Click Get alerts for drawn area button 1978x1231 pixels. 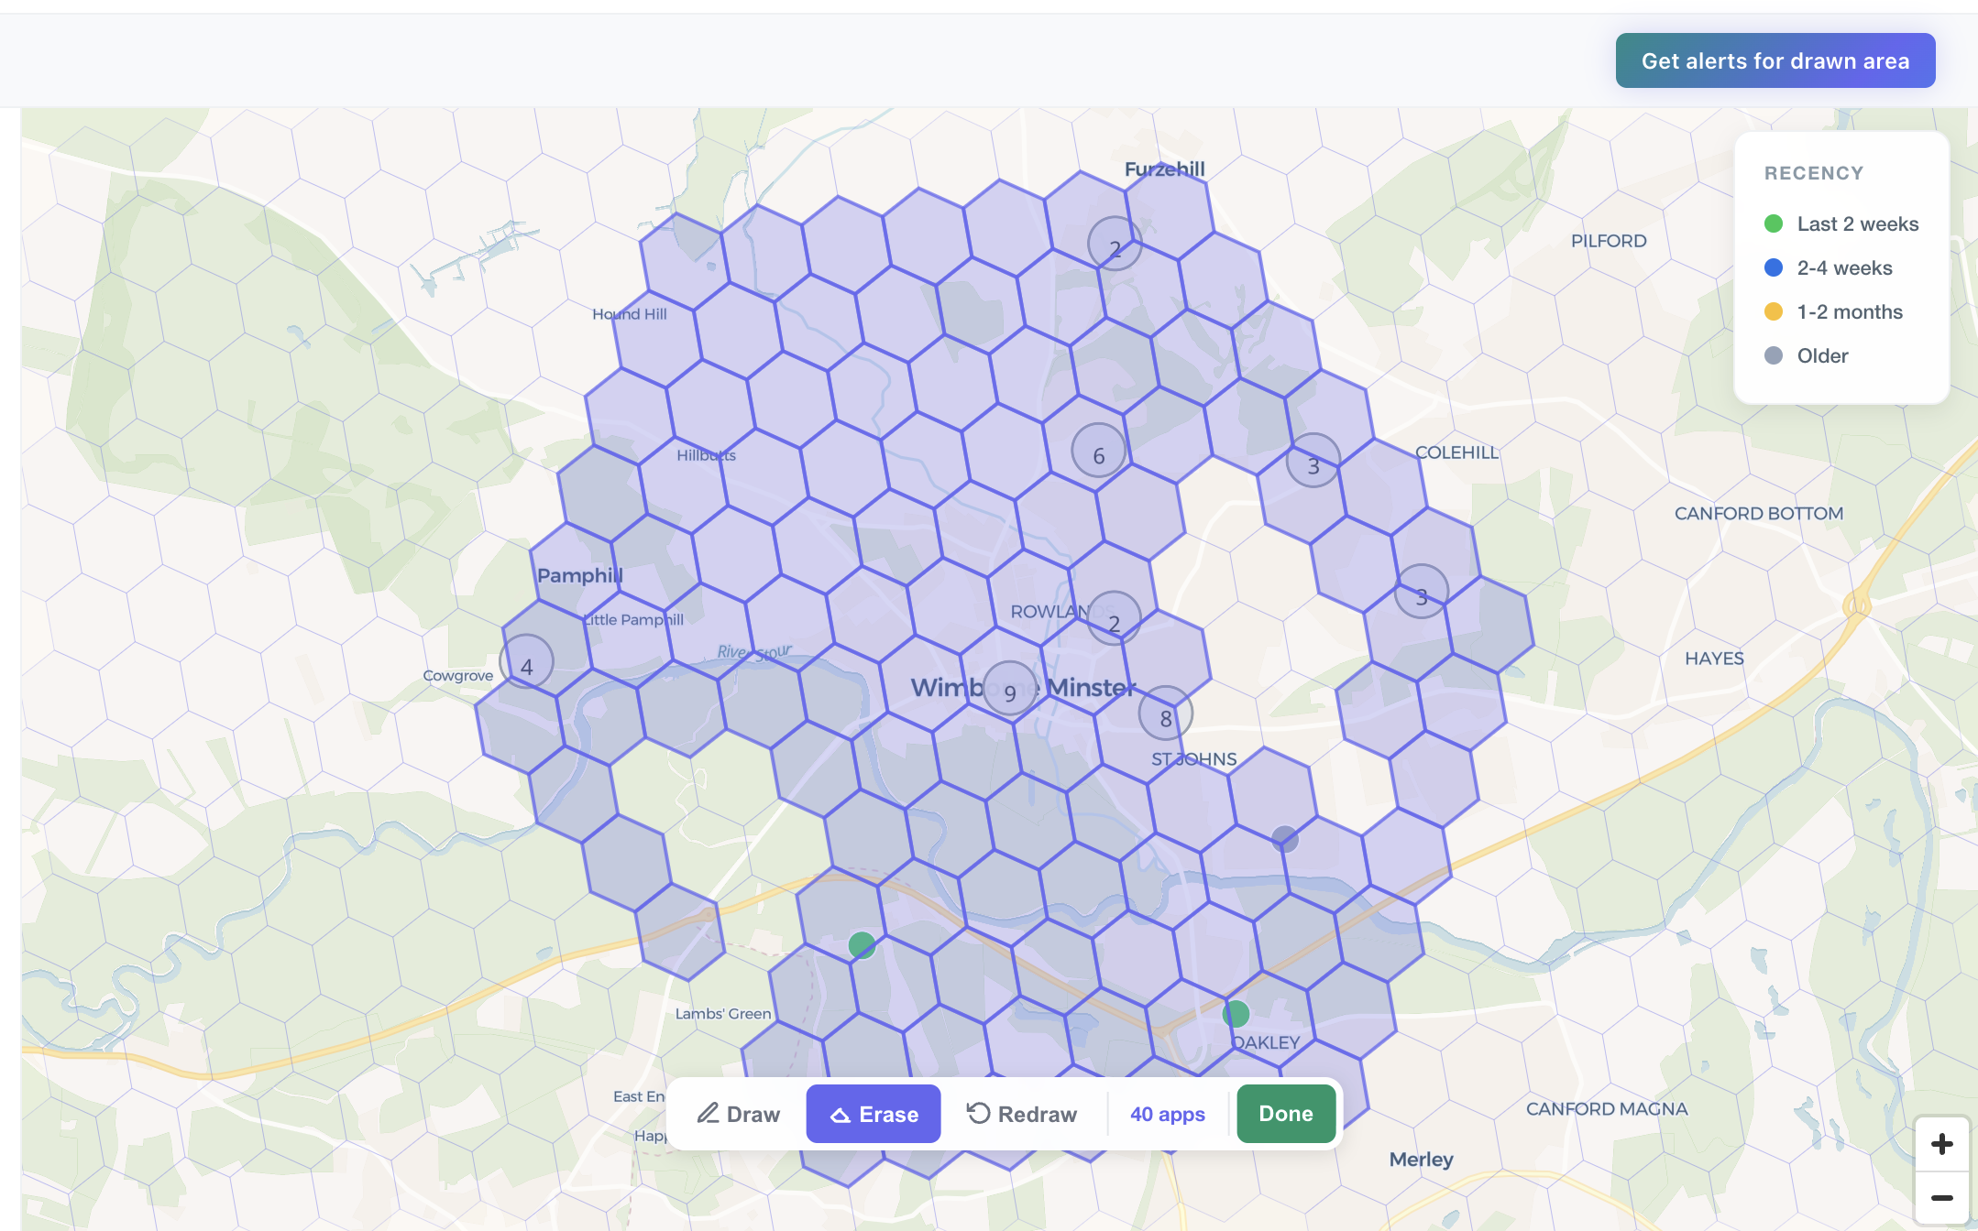click(1775, 60)
